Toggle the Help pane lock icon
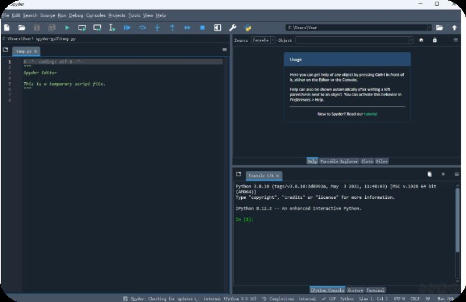466x302 pixels. (x=435, y=40)
